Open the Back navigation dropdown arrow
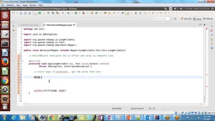The image size is (215, 121). tap(169, 13)
